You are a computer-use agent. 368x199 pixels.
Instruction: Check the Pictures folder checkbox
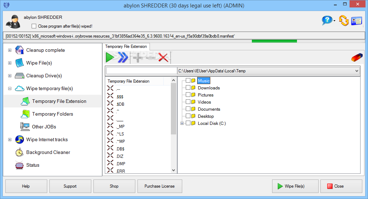pos(188,94)
